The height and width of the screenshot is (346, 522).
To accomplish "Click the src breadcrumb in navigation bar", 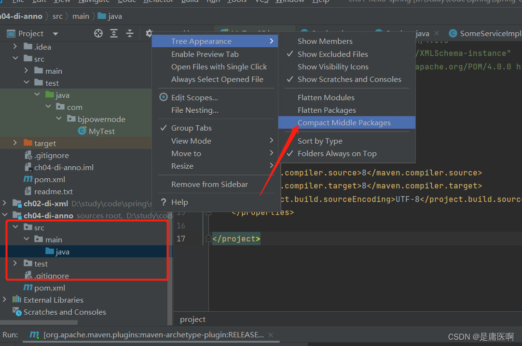I will [x=57, y=16].
